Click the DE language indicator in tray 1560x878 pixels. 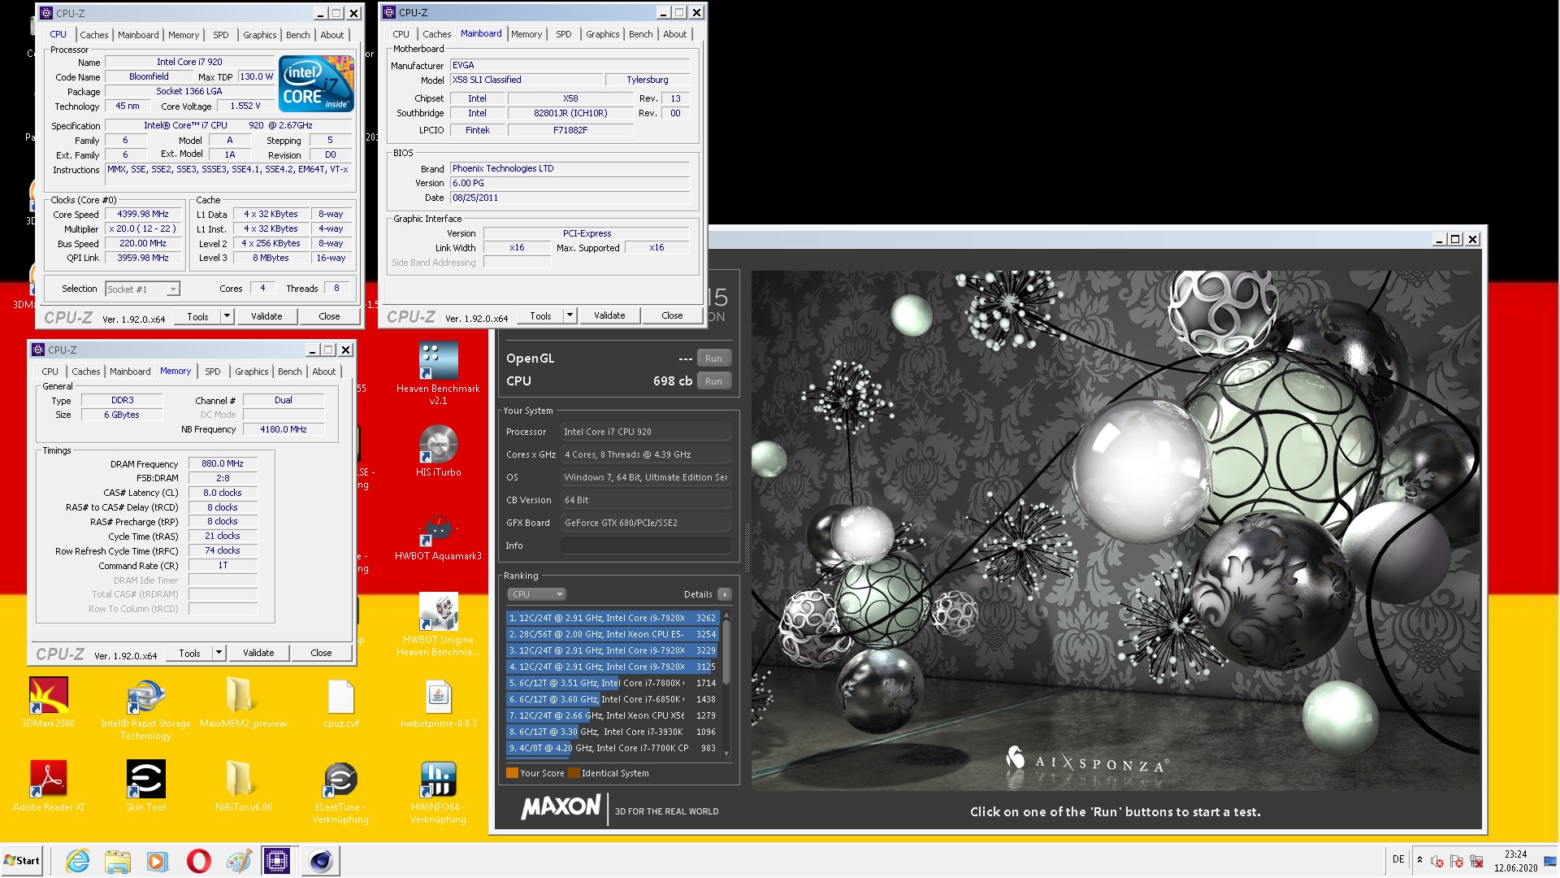[1398, 859]
